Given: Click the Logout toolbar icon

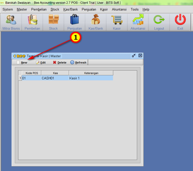Looking at the screenshot, I should (x=159, y=22).
